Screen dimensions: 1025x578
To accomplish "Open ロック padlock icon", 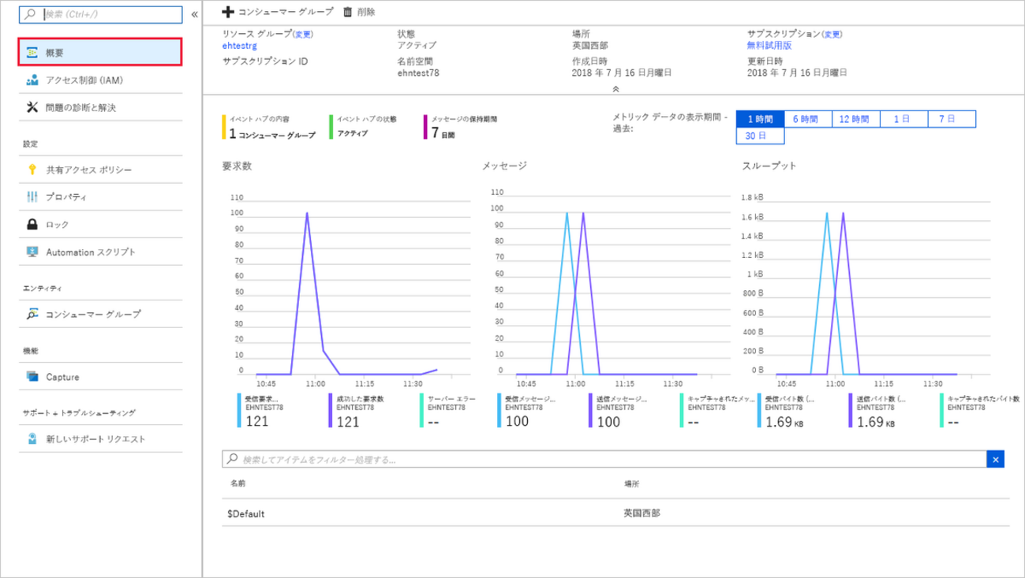I will [x=32, y=225].
